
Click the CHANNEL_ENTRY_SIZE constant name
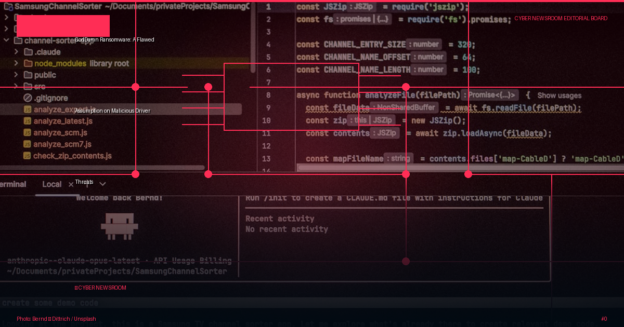coord(365,45)
